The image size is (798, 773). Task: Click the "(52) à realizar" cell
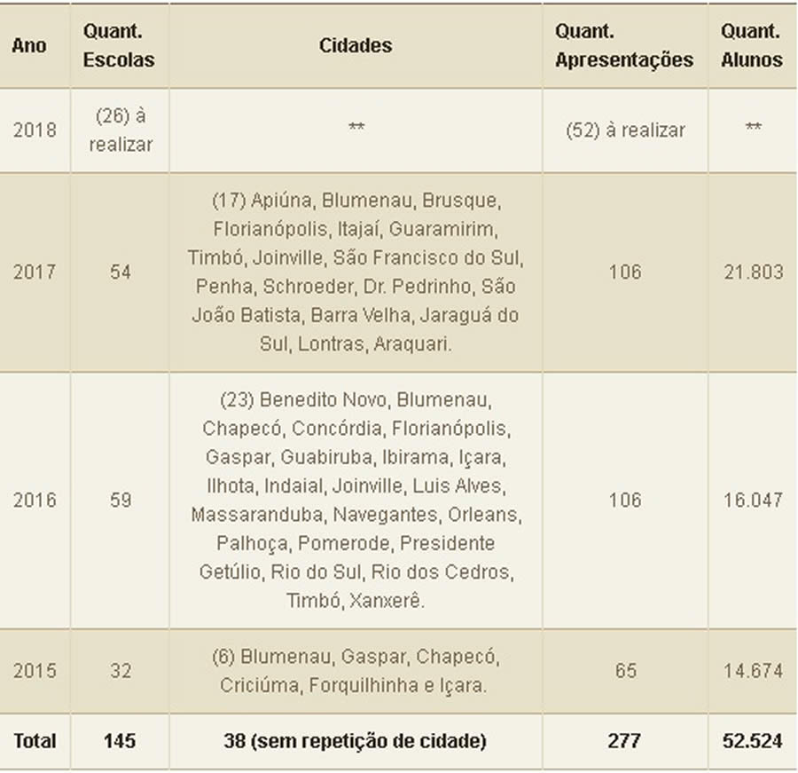click(x=625, y=130)
